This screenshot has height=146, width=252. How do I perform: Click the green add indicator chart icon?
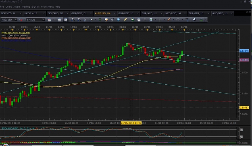tap(133, 20)
